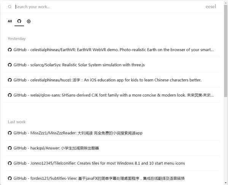
Task: Click the Yesterday section heading
Action: [x=17, y=39]
